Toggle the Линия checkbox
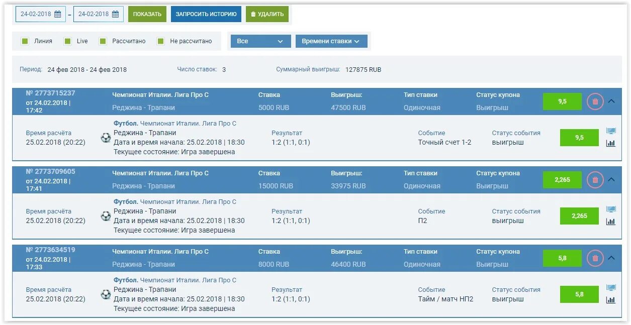This screenshot has width=631, height=325. click(25, 41)
